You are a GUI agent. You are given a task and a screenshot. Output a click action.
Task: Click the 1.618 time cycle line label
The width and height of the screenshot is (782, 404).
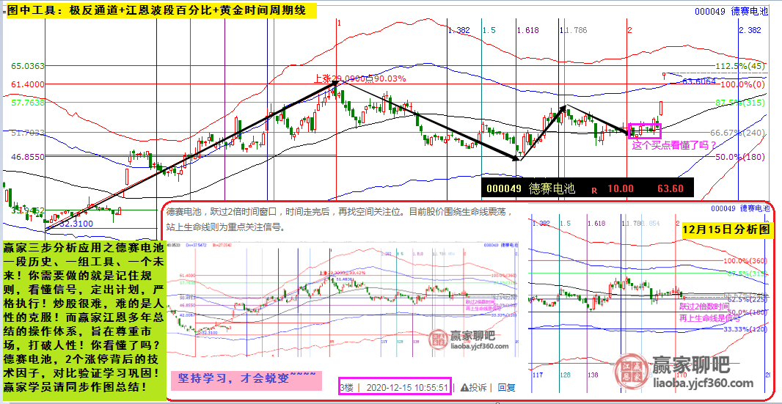[527, 30]
